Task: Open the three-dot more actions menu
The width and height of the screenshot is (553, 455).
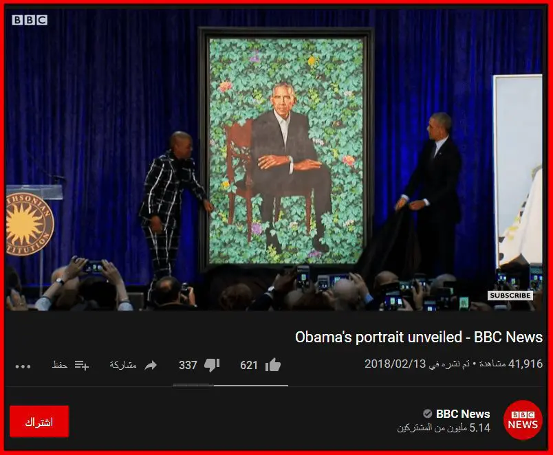Action: tap(23, 366)
